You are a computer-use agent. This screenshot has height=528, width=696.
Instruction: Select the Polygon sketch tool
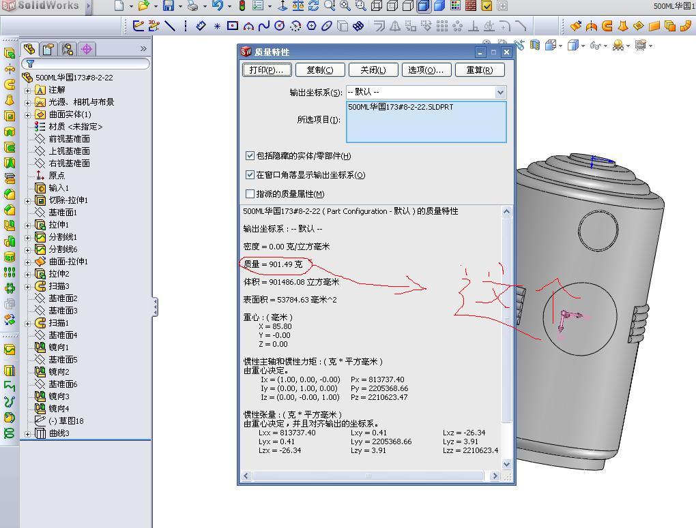[x=312, y=26]
